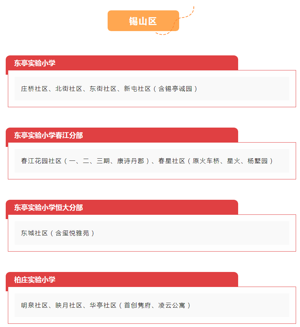Click the 首创隽府 text
Viewport: 300px width, 327px height.
(x=137, y=305)
